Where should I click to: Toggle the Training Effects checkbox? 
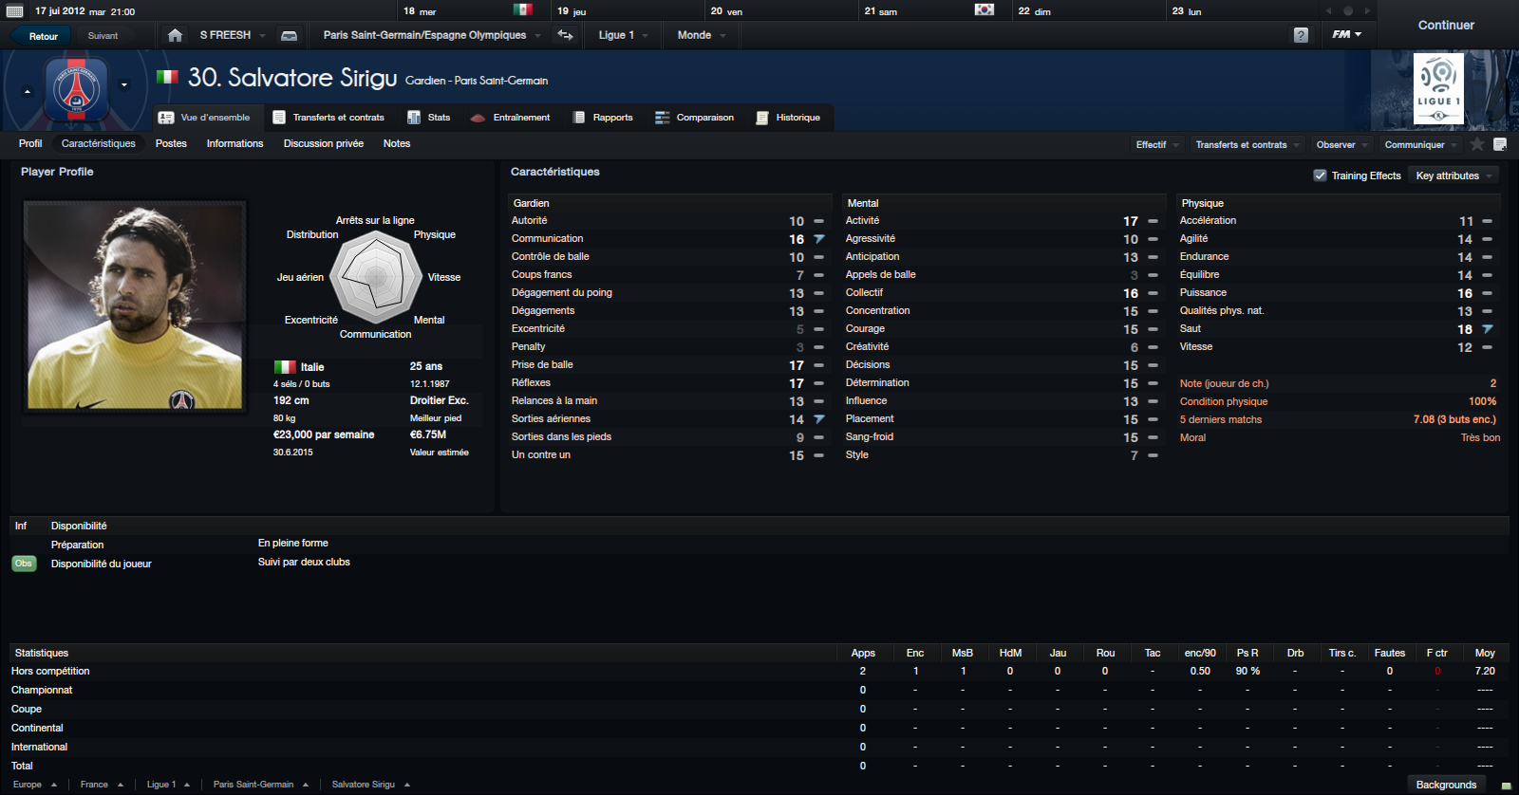pos(1320,176)
